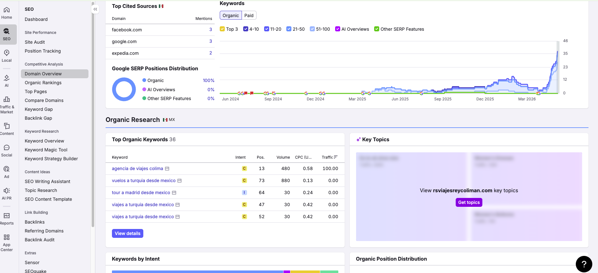Screen dimensions: 598x273
Task: Toggle the 11-20 positions checkbox
Action: pos(267,29)
